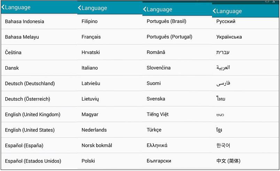
Task: Pick Deutsch (Österreich) from the list
Action: pyautogui.click(x=28, y=99)
